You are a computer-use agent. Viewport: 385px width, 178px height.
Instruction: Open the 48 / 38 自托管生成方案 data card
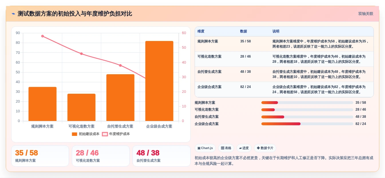(x=161, y=156)
